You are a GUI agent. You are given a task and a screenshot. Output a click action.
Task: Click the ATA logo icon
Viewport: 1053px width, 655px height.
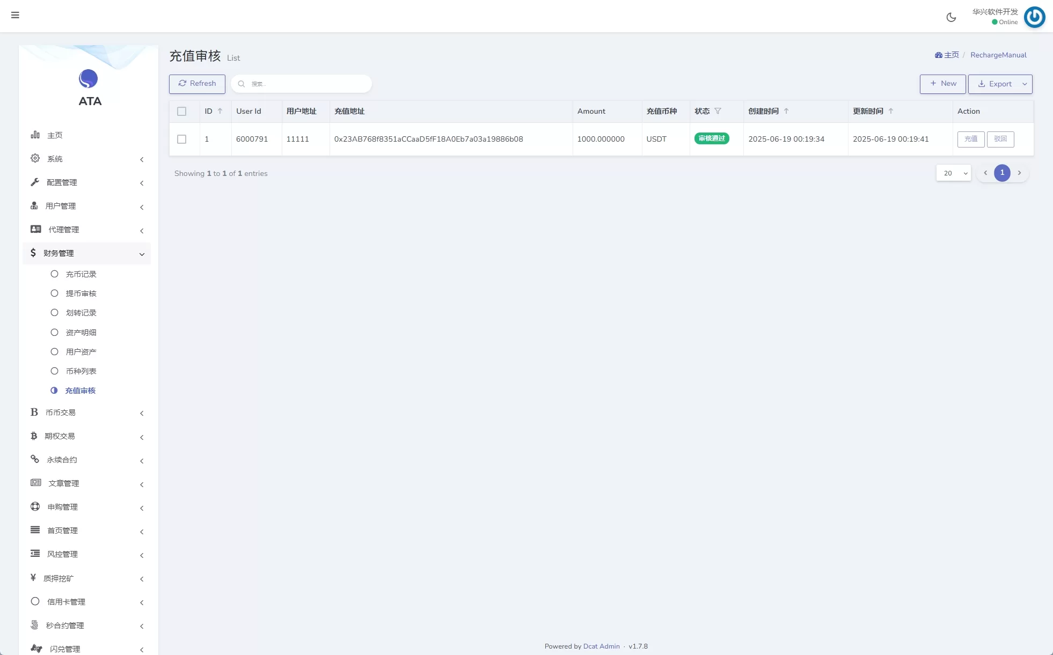(89, 79)
